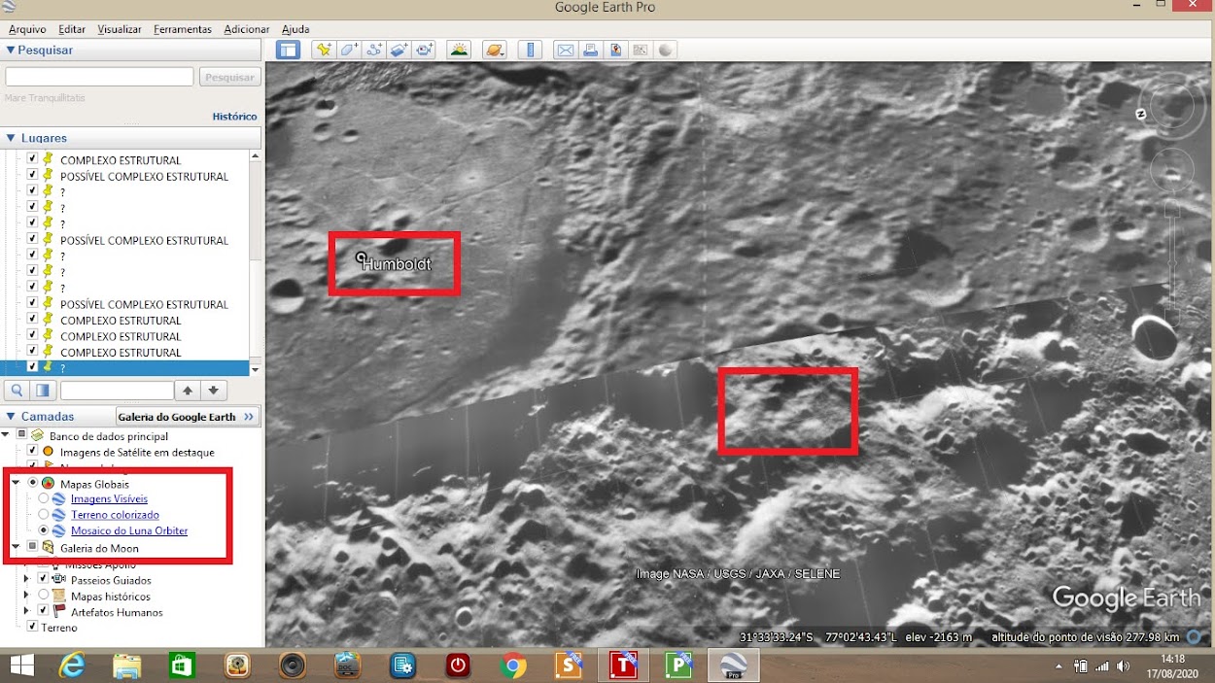
Task: Move selected place up with arrow button
Action: coord(189,391)
